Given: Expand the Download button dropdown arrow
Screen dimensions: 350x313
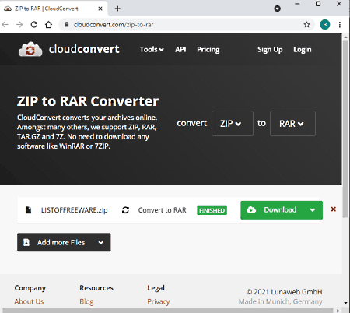Looking at the screenshot, I should [313, 210].
